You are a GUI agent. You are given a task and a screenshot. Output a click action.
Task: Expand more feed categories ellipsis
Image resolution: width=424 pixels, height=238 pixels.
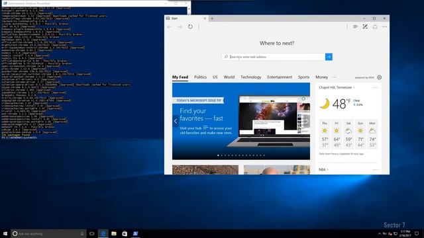click(334, 77)
